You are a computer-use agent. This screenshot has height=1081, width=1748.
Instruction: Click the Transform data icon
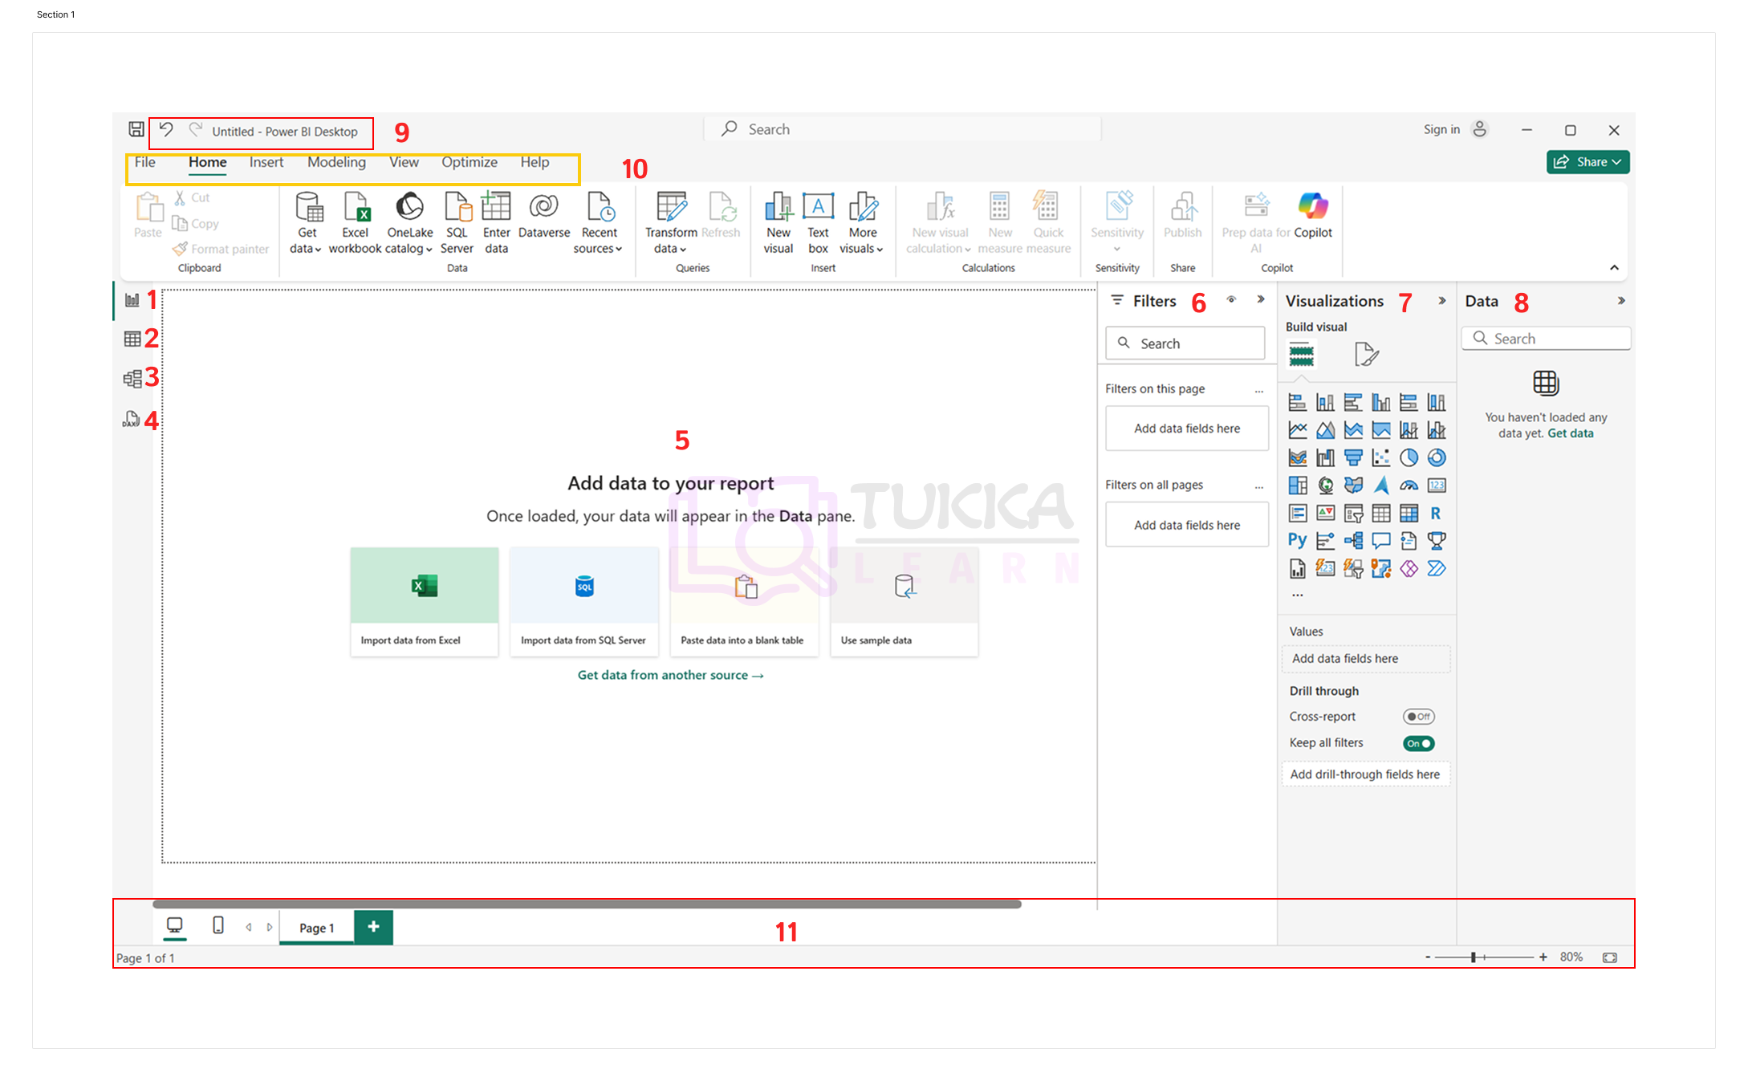pyautogui.click(x=671, y=207)
